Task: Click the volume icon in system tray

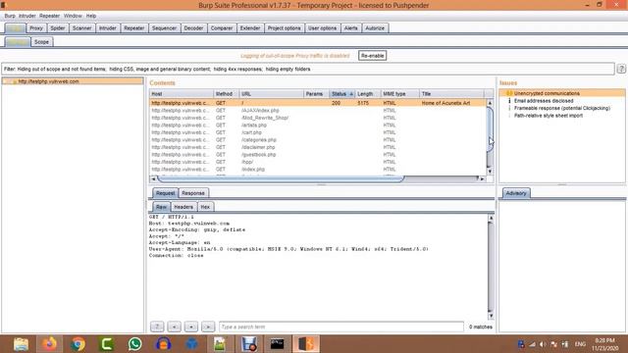Action: click(543, 344)
